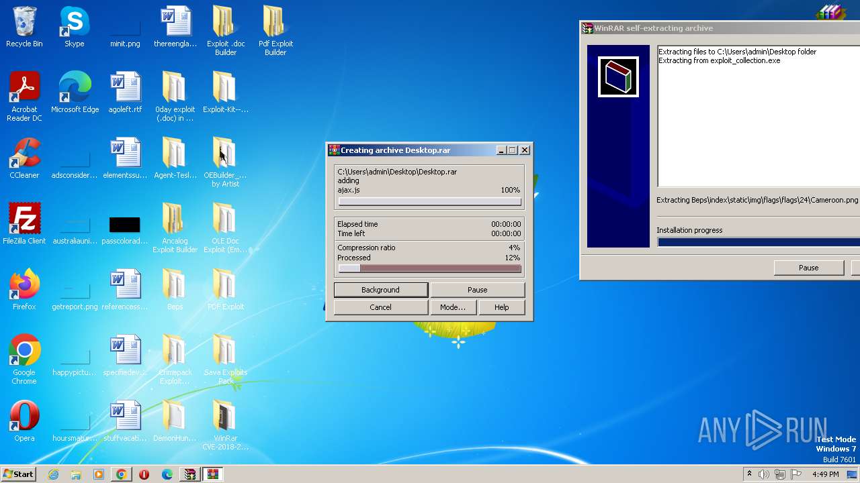Select the WinRar CVE-2018 folder
The height and width of the screenshot is (483, 860).
tap(226, 426)
